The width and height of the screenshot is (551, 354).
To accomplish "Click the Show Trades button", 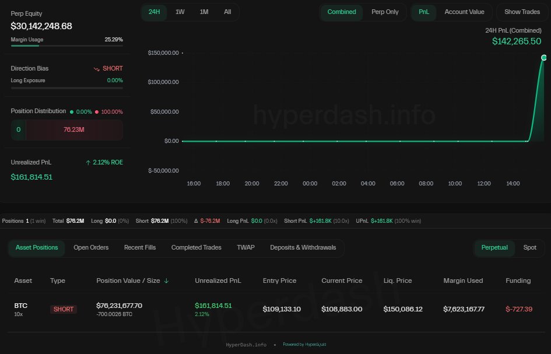I will 522,12.
